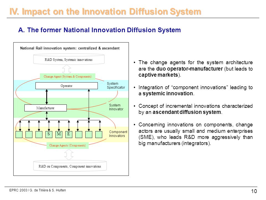Click the 'Change Agent (System & Components)' label
266x200 pixels.
click(68, 77)
